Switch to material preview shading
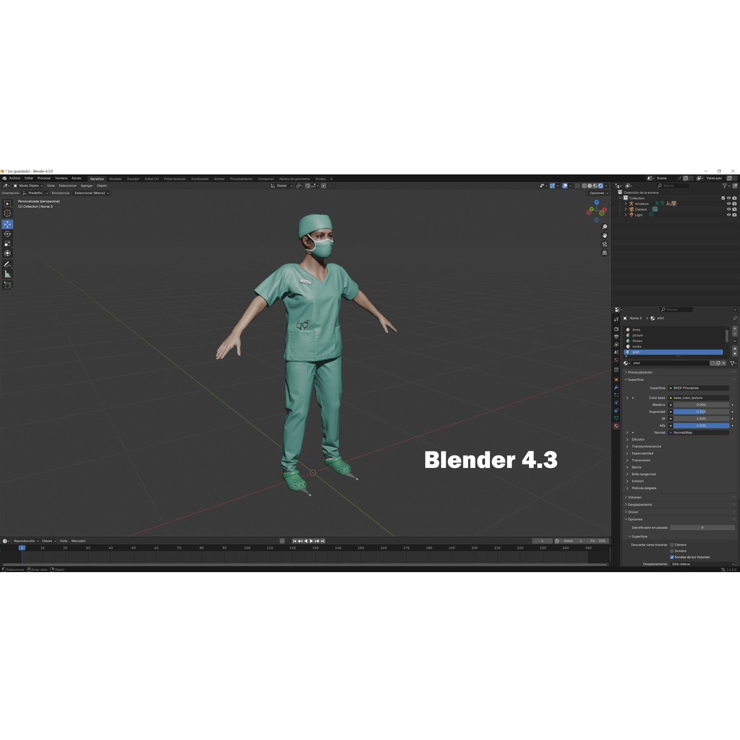The image size is (740, 740). pos(595,186)
